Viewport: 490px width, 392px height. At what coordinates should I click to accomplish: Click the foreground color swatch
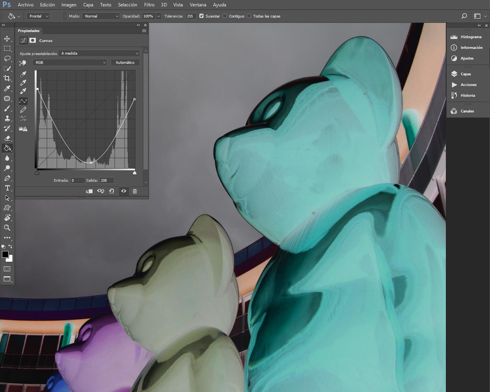tap(5, 255)
